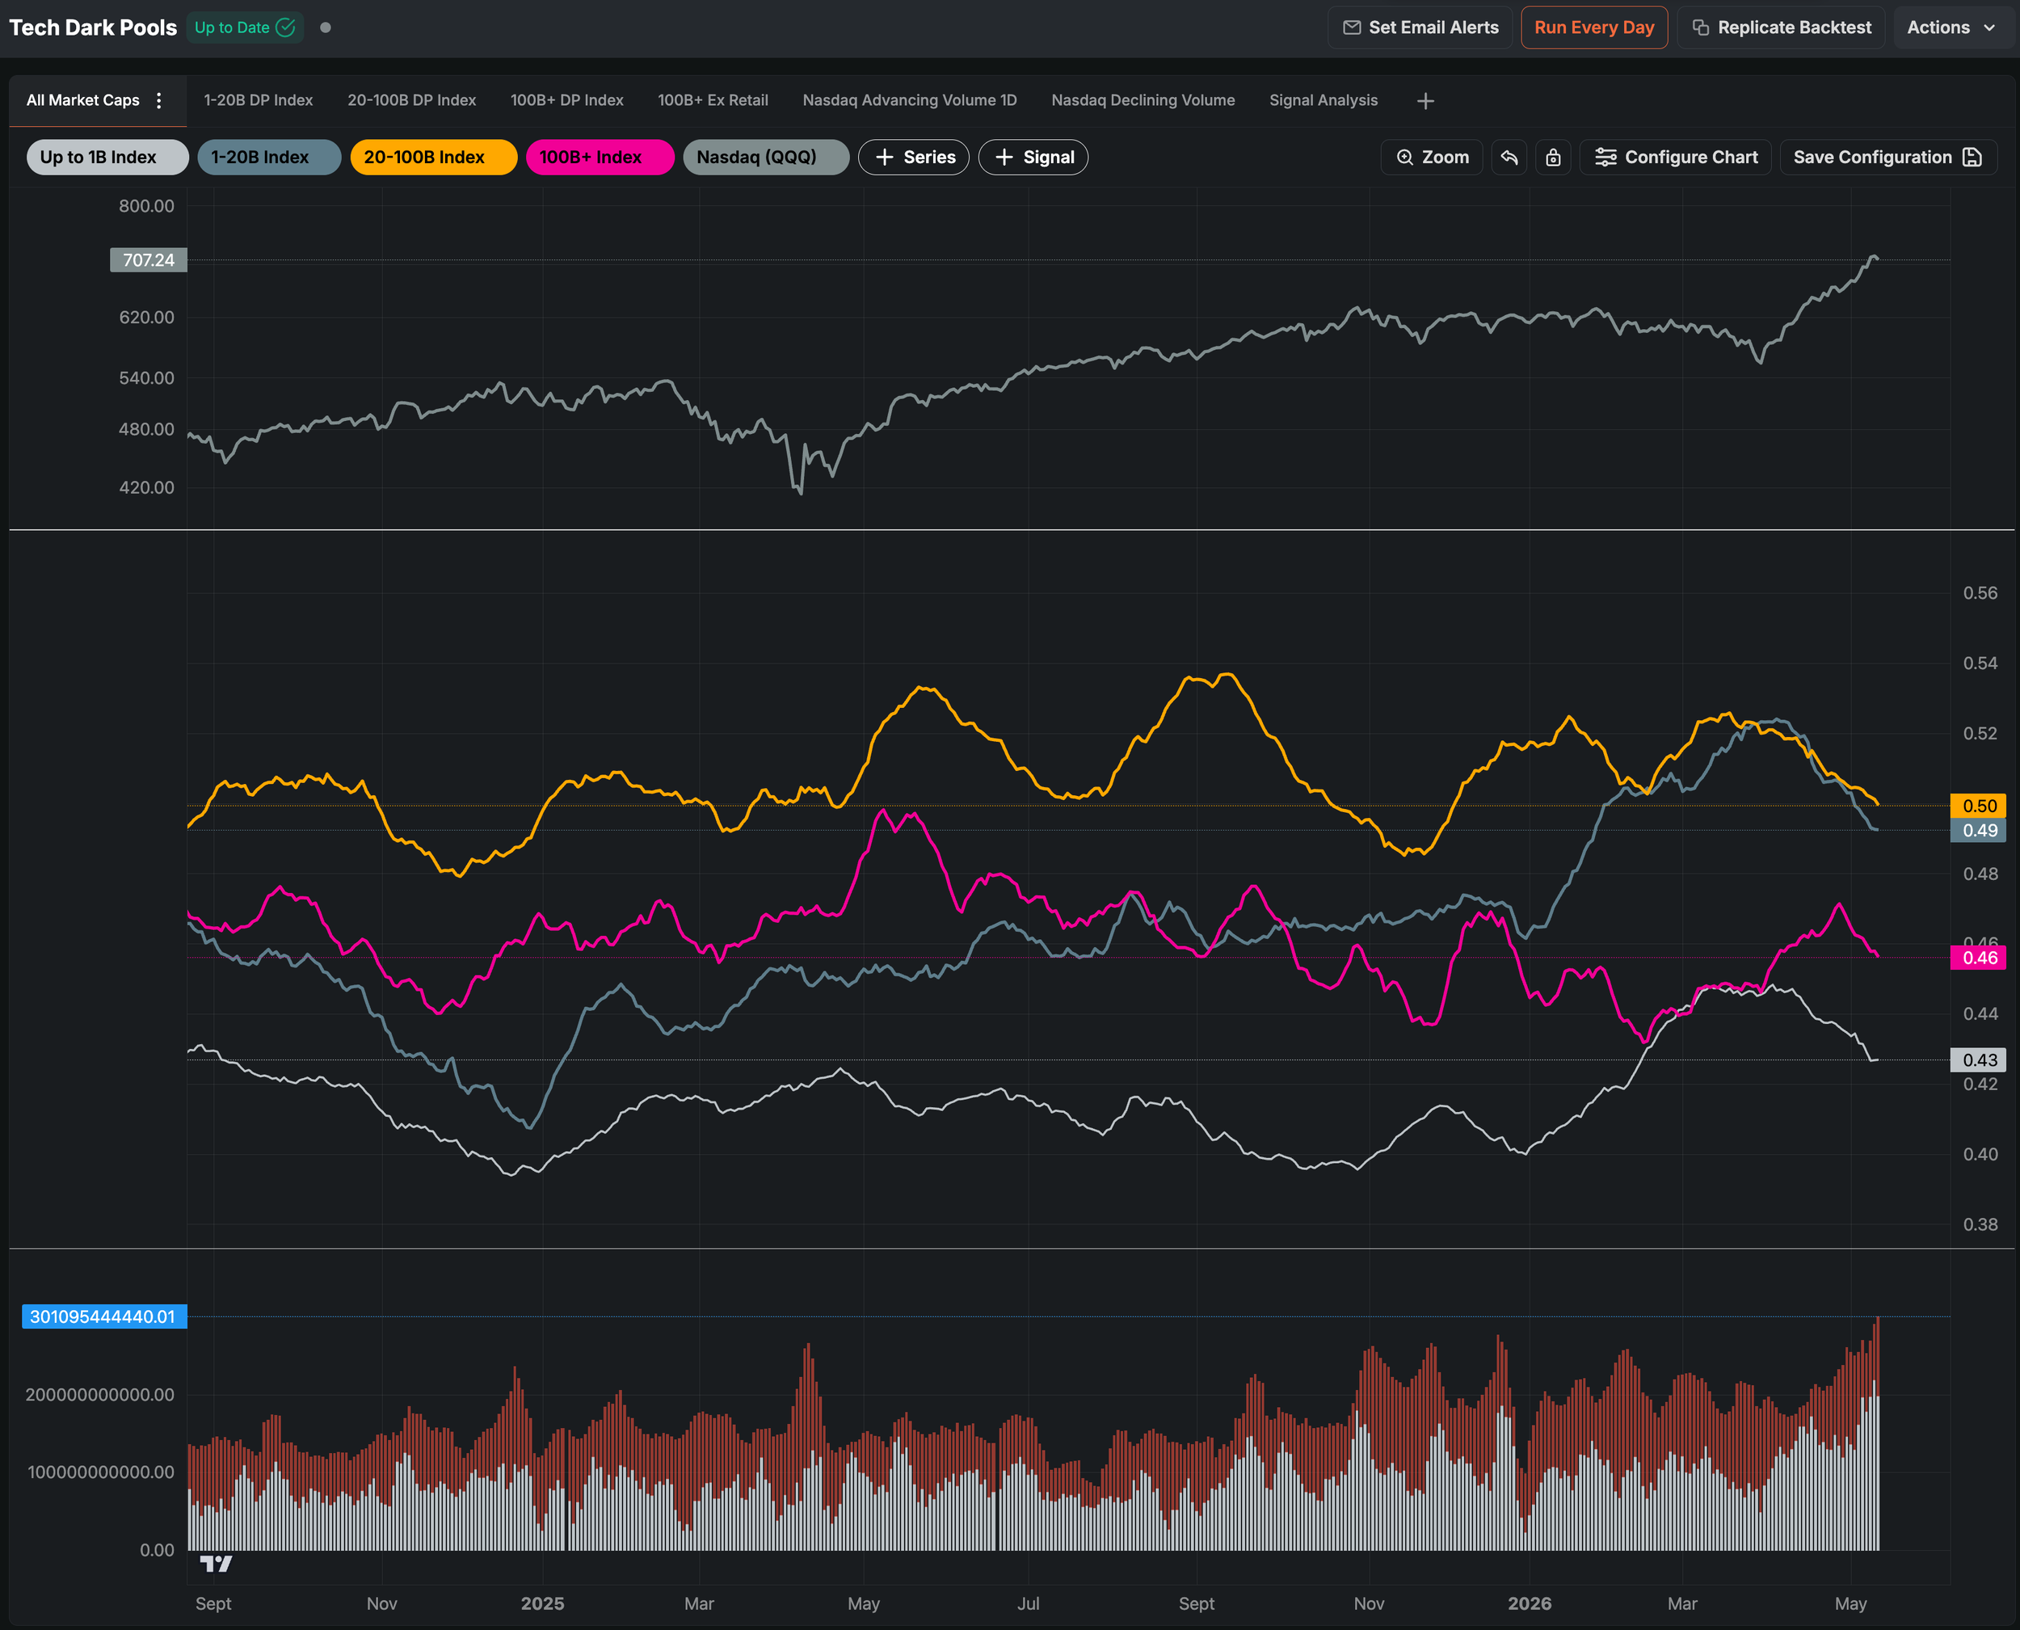Screen dimensions: 2020x1630
Task: Toggle the 20-100B Index series pill
Action: (x=434, y=157)
